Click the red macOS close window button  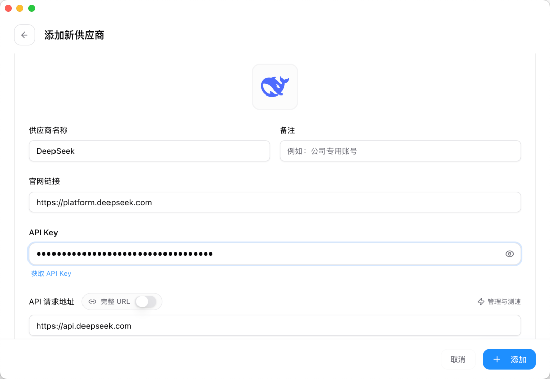tap(9, 8)
